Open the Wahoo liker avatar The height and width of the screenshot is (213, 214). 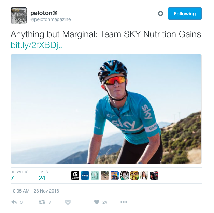coord(85,175)
